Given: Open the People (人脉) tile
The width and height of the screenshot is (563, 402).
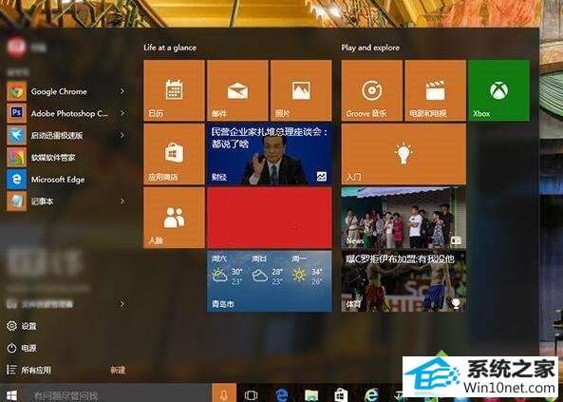Looking at the screenshot, I should point(174,218).
